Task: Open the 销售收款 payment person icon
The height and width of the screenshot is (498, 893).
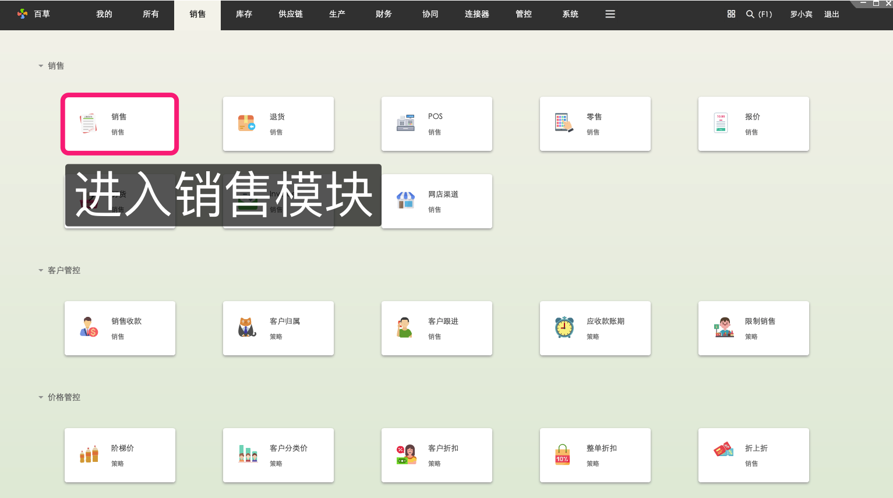Action: [89, 327]
